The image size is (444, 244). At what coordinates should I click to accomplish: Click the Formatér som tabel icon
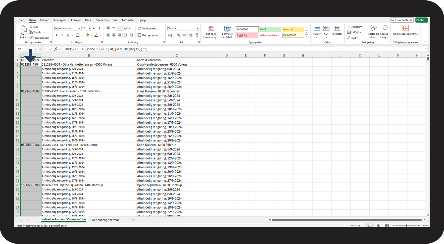(227, 28)
